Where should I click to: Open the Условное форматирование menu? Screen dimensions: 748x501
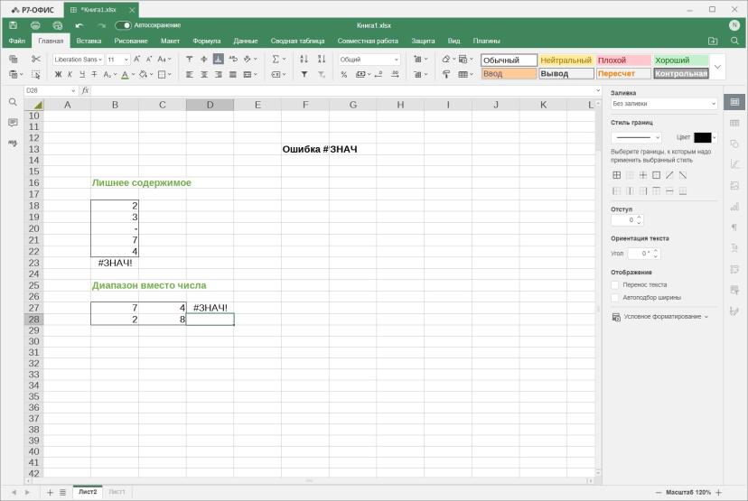point(660,317)
